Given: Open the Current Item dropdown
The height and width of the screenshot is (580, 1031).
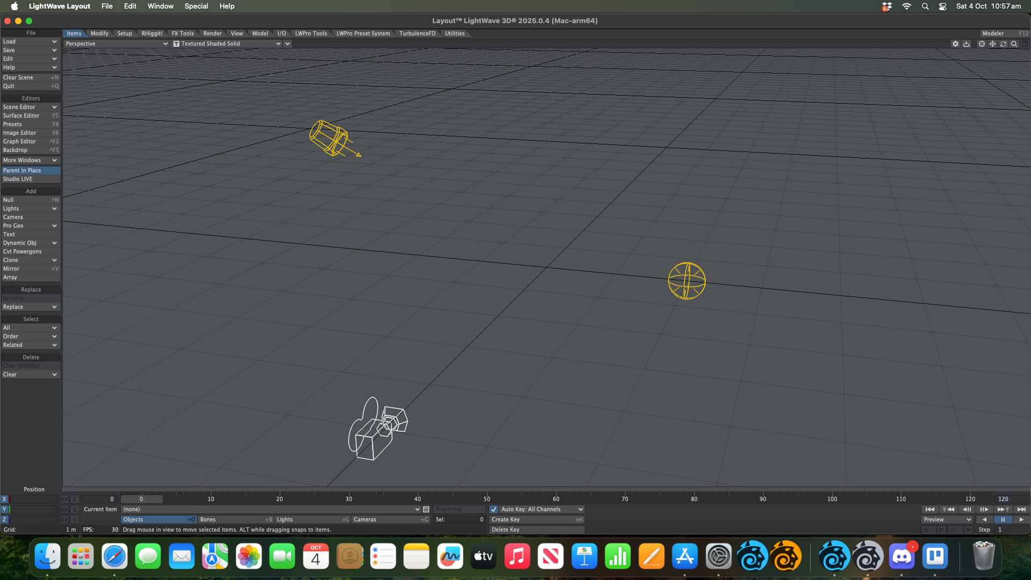Looking at the screenshot, I should click(x=271, y=509).
